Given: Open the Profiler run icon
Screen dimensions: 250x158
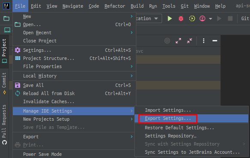Looking at the screenshot, I should click(202, 18).
